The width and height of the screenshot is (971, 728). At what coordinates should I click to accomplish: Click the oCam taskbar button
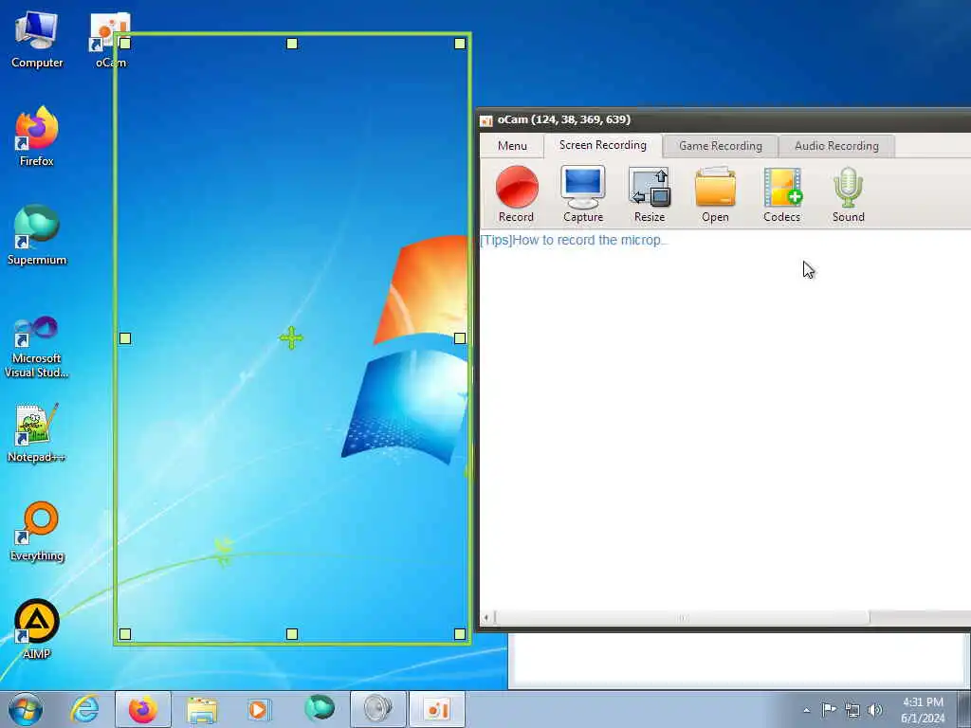(x=437, y=709)
